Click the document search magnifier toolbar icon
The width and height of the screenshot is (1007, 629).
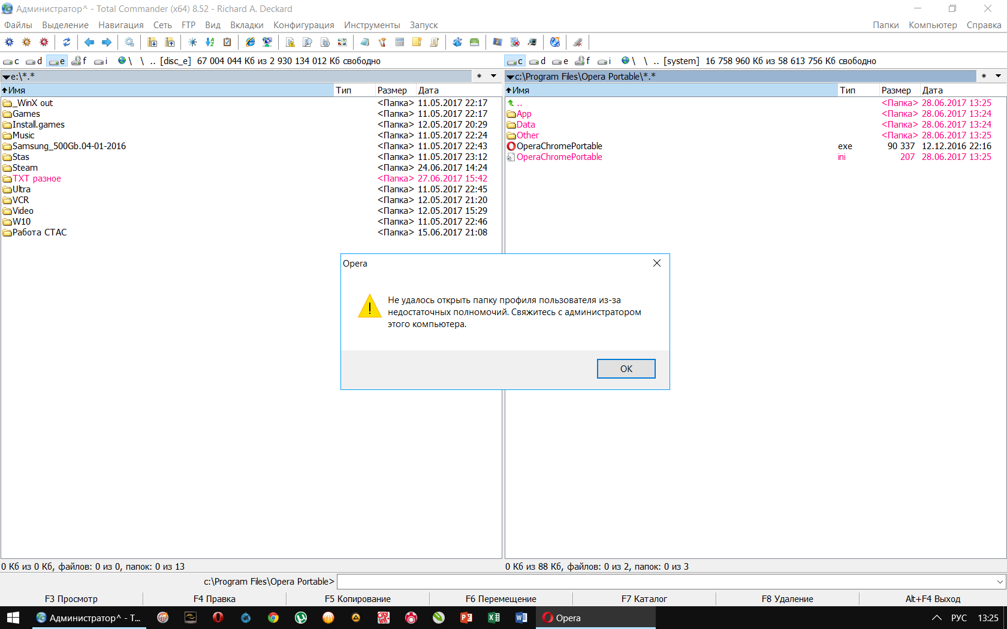pyautogui.click(x=307, y=42)
